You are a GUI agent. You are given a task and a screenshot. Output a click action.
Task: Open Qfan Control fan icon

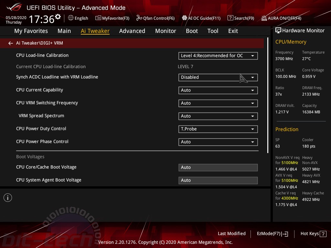coord(139,18)
